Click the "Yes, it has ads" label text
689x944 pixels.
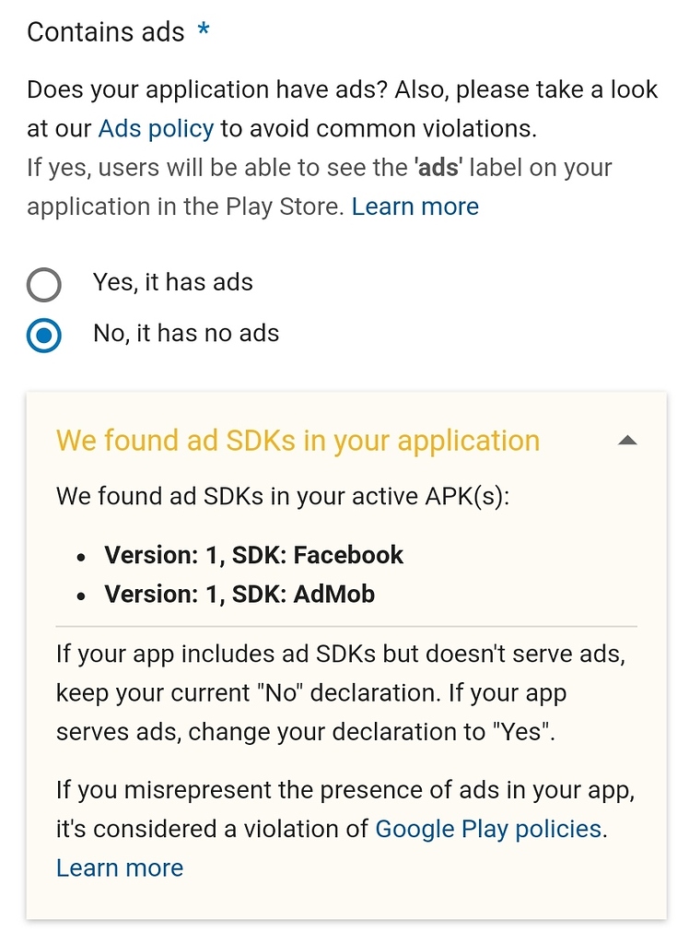[172, 283]
